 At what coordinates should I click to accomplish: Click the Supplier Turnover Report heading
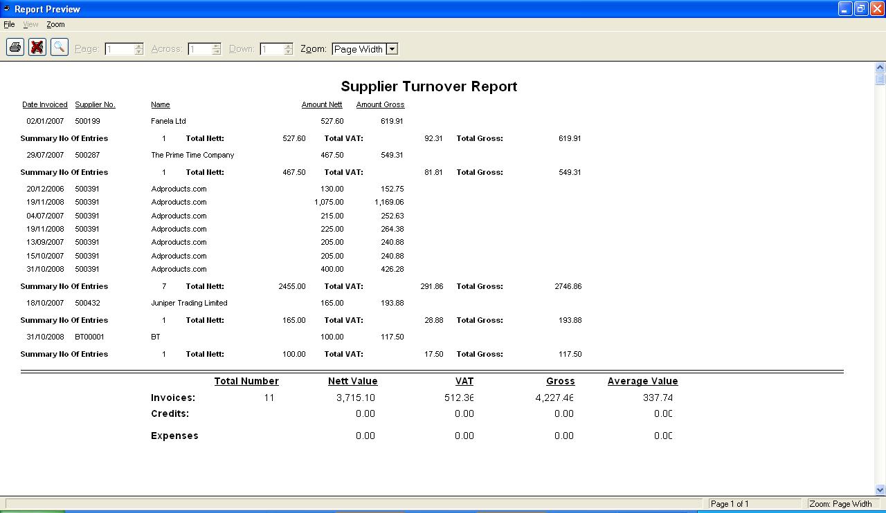click(x=429, y=86)
